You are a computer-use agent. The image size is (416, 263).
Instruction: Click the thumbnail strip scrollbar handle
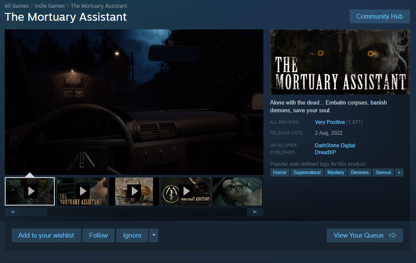[34, 212]
